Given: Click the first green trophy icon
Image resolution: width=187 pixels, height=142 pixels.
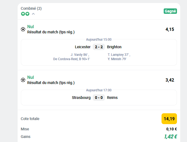Looking at the screenshot, I should [x=23, y=14].
